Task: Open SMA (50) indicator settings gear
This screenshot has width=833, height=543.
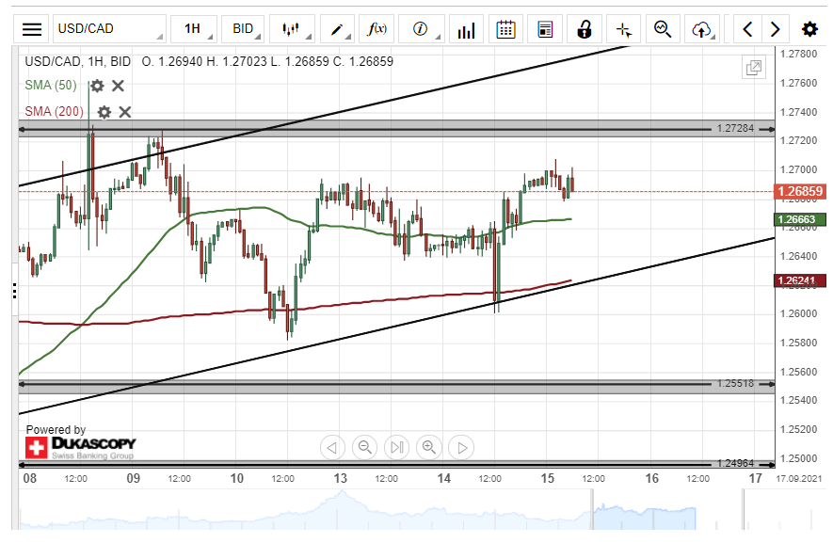Action: pyautogui.click(x=97, y=86)
